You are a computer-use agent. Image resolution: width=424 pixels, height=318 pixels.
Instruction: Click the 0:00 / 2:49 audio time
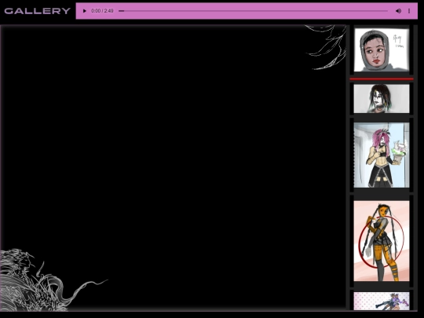102,11
